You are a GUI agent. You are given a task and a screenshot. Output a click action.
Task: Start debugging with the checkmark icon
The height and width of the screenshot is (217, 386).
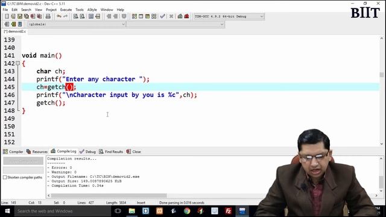(162, 16)
